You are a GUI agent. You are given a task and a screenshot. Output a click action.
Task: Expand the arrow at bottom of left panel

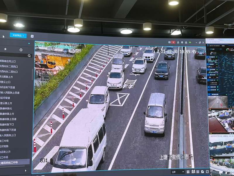tap(26, 170)
